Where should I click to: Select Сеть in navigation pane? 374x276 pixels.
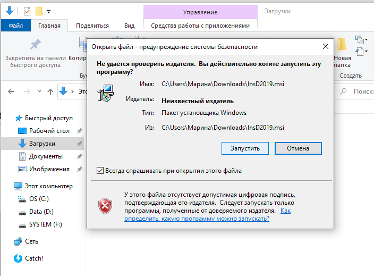coord(25,241)
